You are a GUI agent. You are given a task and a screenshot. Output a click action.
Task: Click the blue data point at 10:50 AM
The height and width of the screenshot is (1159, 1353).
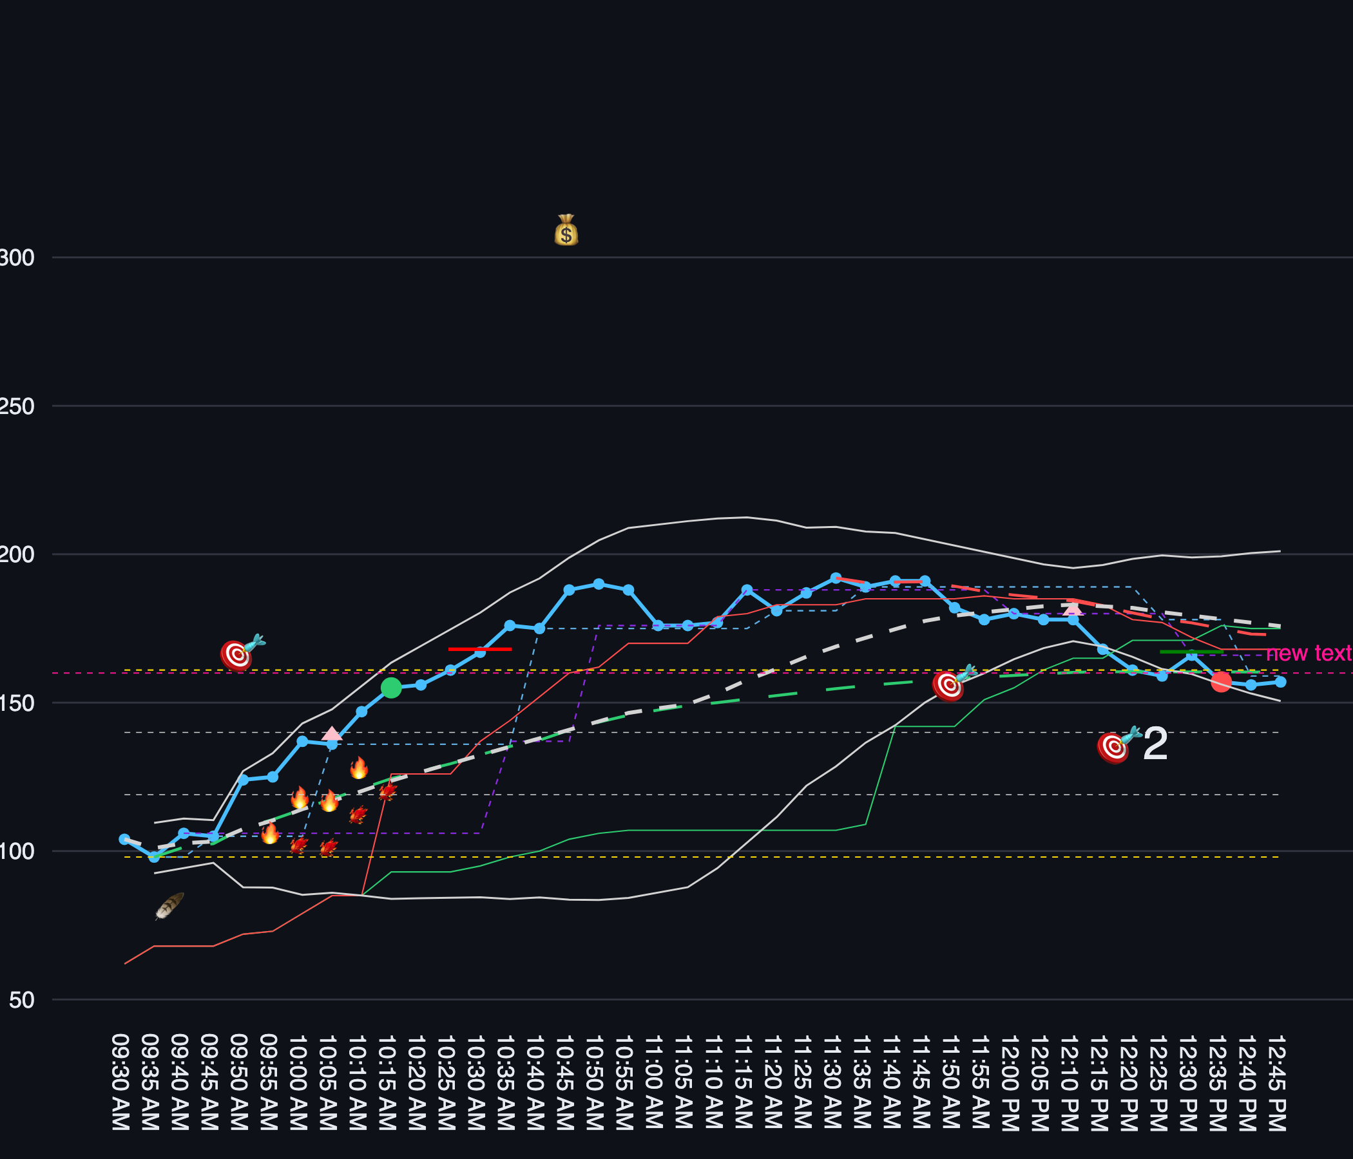(599, 583)
